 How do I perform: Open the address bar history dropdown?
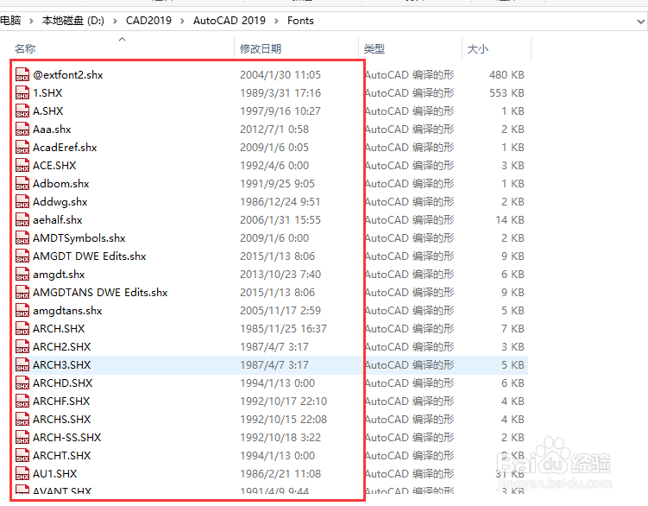pos(640,21)
